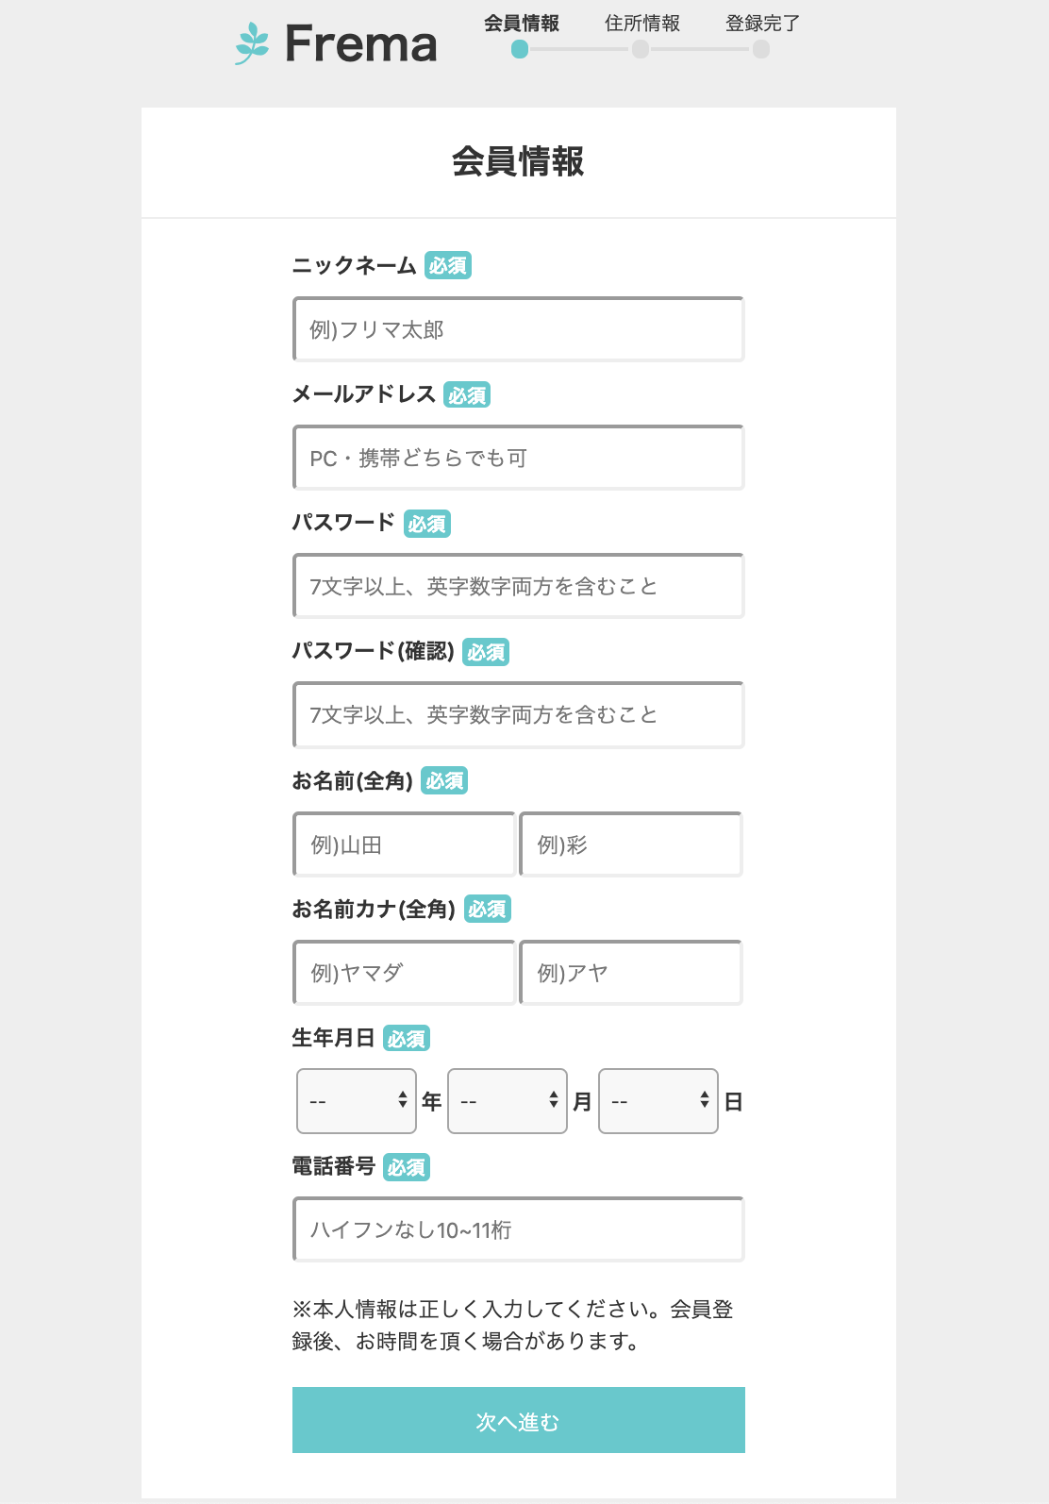
Task: Click the password confirmation field
Action: pos(519,714)
